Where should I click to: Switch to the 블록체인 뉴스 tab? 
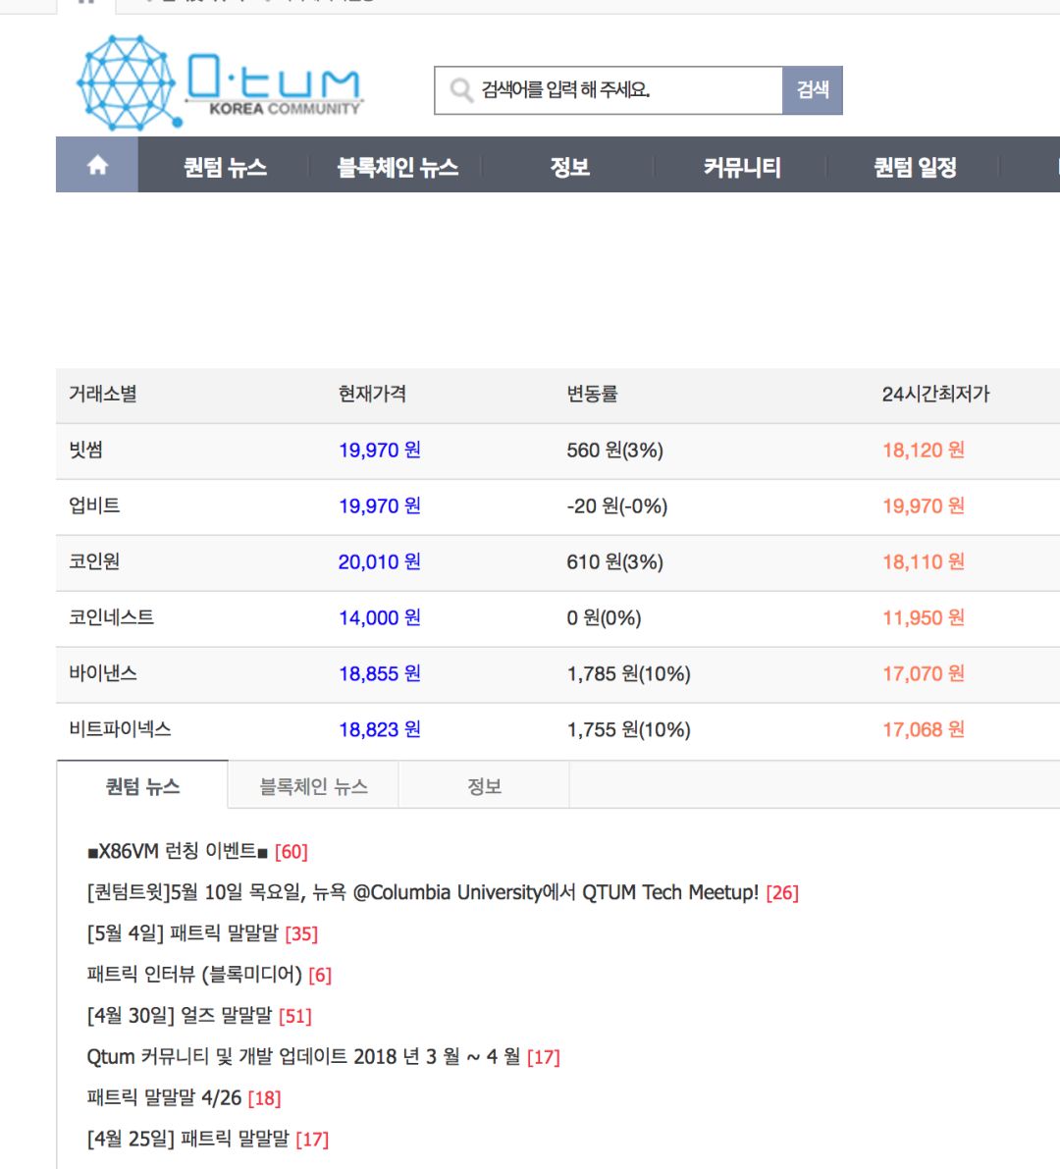click(x=313, y=786)
